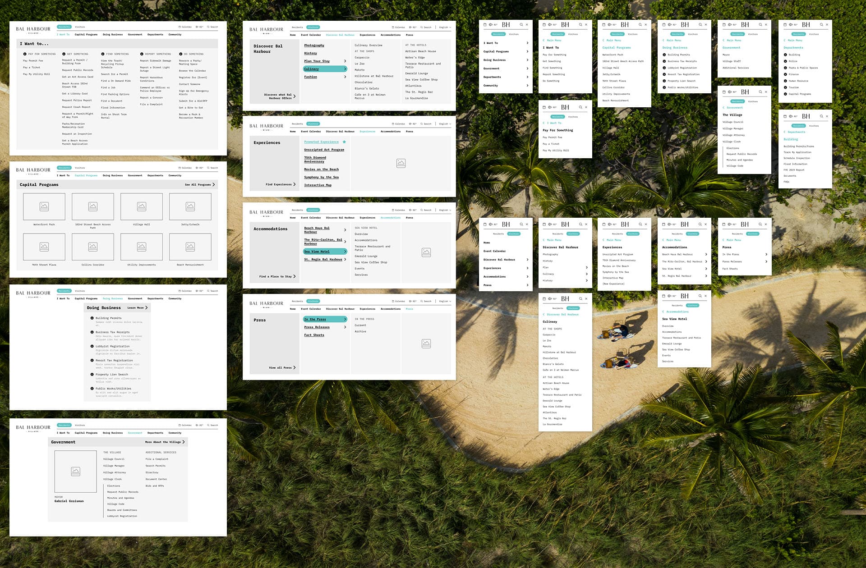Open Departments menu in Government page navigation
This screenshot has height=568, width=866.
point(155,433)
